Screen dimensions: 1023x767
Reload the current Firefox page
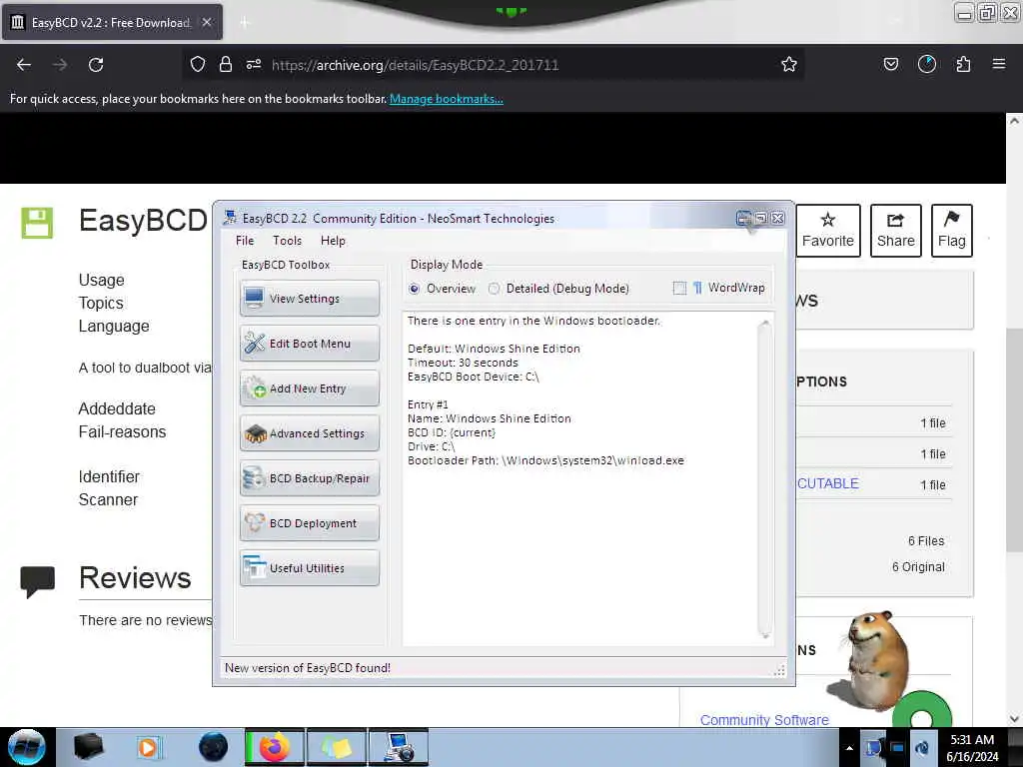click(x=96, y=65)
